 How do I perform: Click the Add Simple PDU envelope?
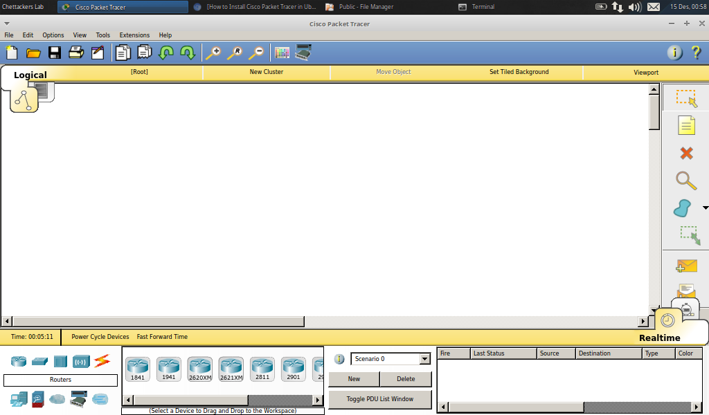(x=686, y=266)
